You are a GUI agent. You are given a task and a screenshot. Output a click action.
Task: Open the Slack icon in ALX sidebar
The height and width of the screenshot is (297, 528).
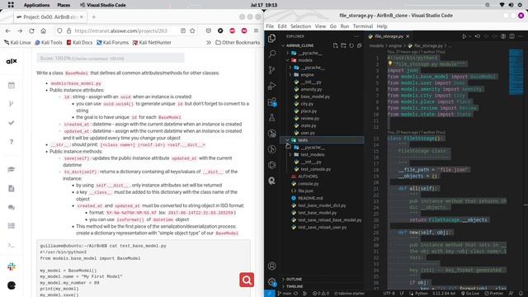(x=12, y=266)
